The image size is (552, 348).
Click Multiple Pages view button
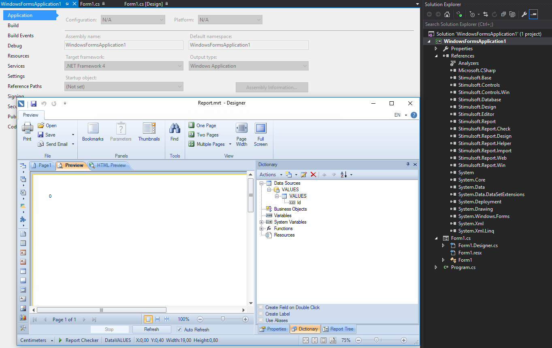(x=207, y=144)
